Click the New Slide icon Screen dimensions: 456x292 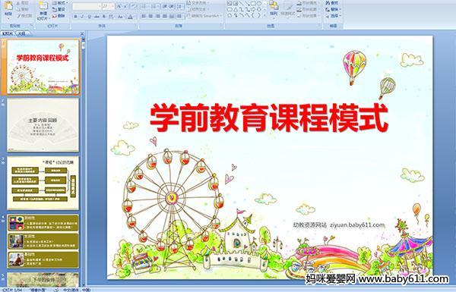click(43, 6)
